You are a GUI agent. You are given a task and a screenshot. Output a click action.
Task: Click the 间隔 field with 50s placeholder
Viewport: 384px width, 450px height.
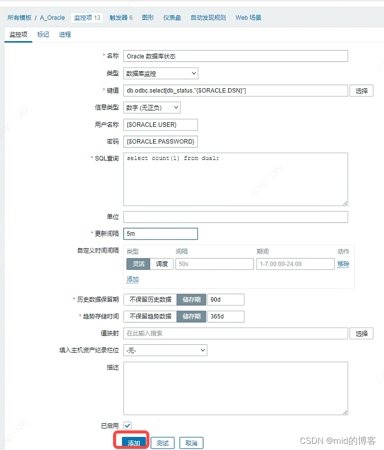pos(215,264)
